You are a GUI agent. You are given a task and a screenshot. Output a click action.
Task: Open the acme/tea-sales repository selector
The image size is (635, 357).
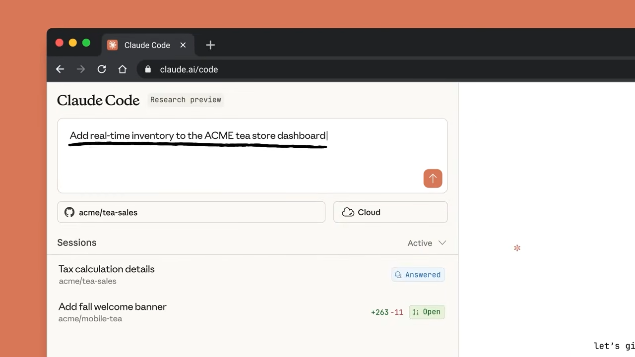click(x=191, y=212)
